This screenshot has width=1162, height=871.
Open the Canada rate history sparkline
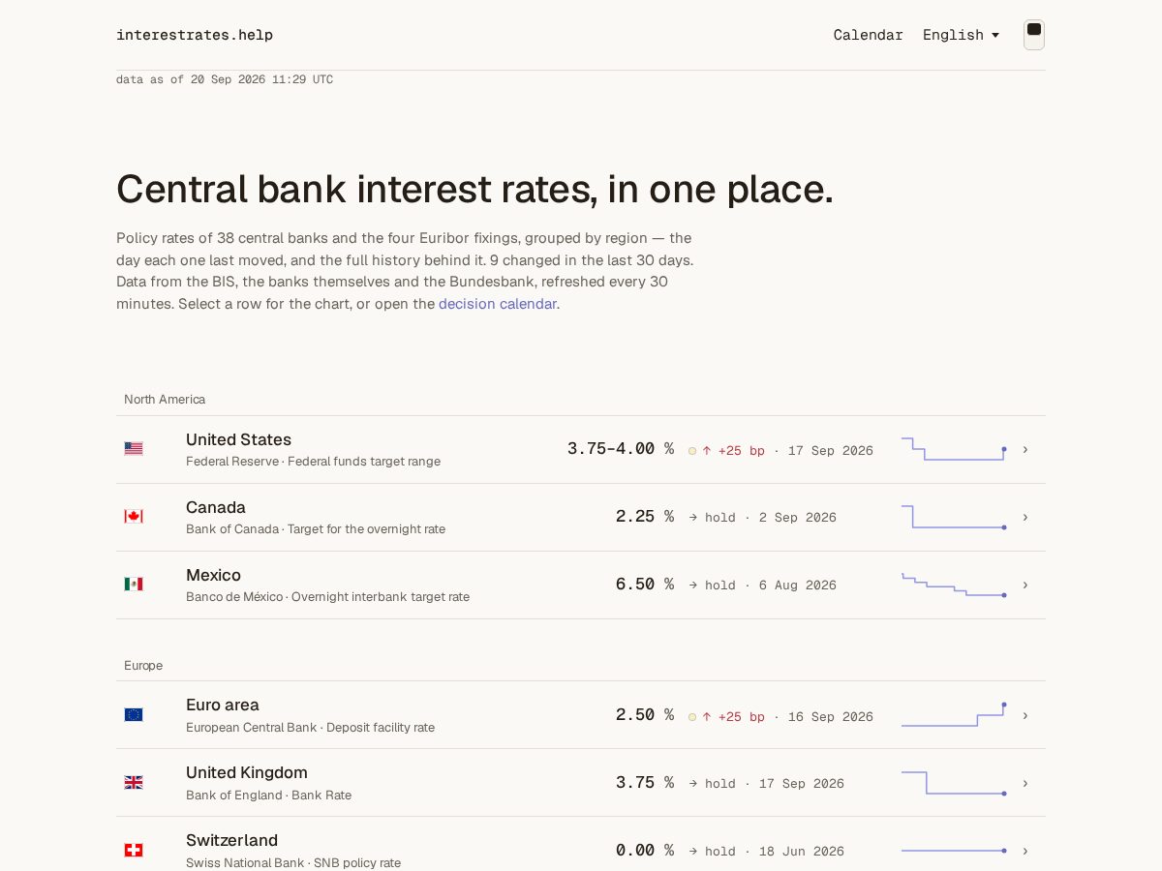pos(955,517)
